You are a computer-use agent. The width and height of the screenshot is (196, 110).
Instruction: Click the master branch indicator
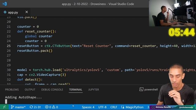18,107
